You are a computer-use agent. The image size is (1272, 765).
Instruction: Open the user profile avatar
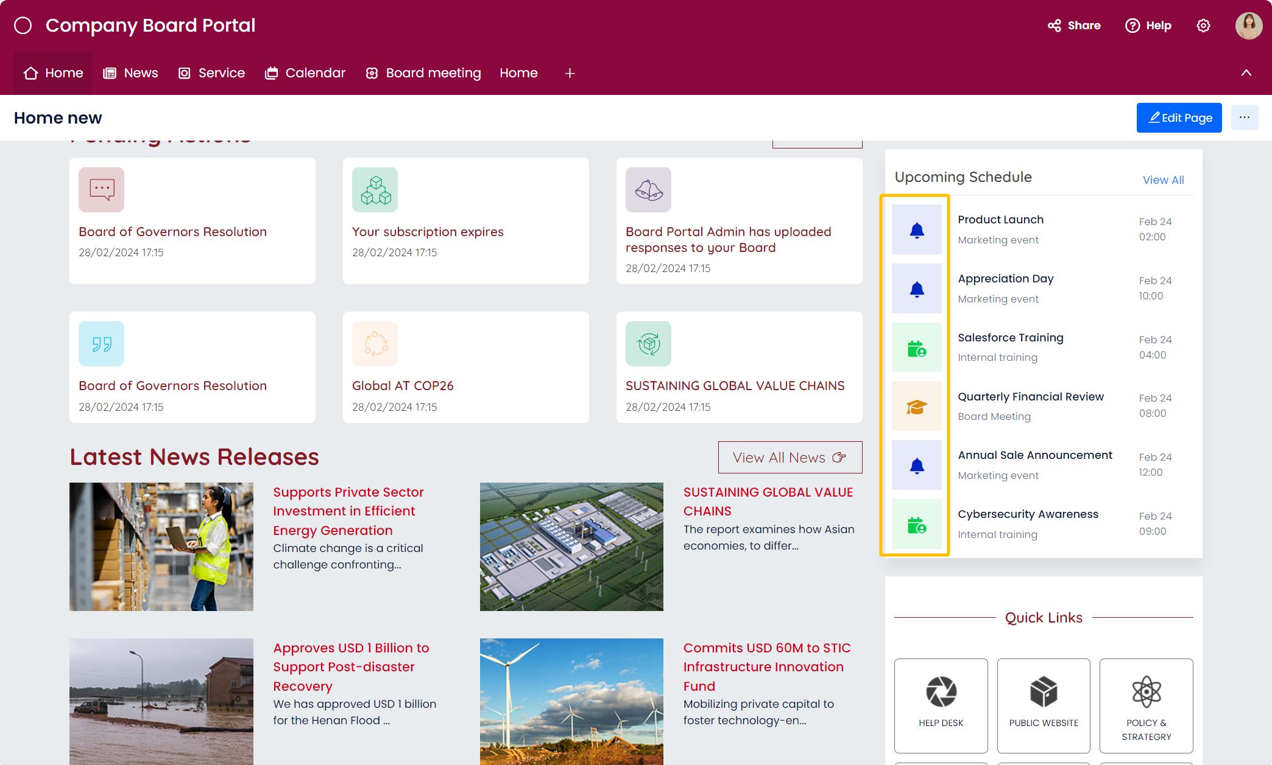point(1249,26)
